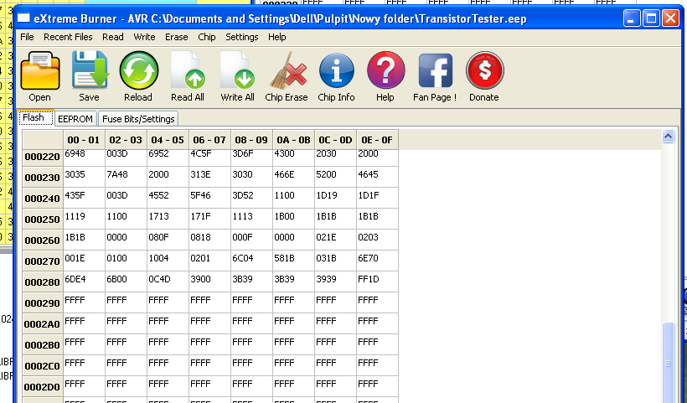The height and width of the screenshot is (403, 687).
Task: Open the Settings menu
Action: pos(242,37)
